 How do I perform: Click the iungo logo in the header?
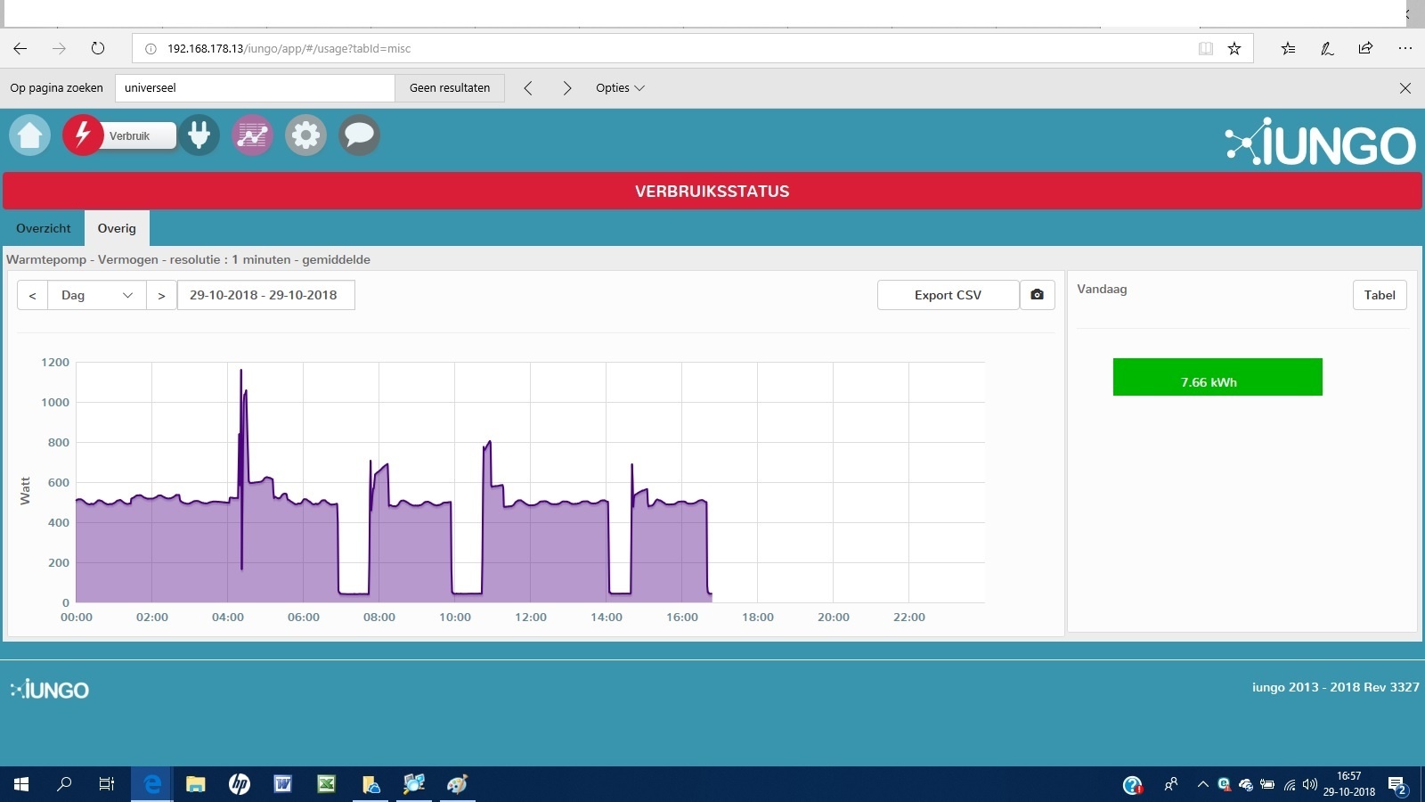1321,143
